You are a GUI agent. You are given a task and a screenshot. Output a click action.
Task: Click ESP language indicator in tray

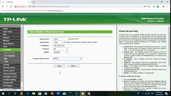coord(153,94)
